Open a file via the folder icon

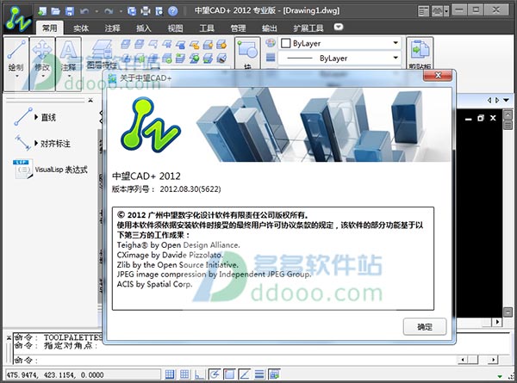[x=56, y=12]
